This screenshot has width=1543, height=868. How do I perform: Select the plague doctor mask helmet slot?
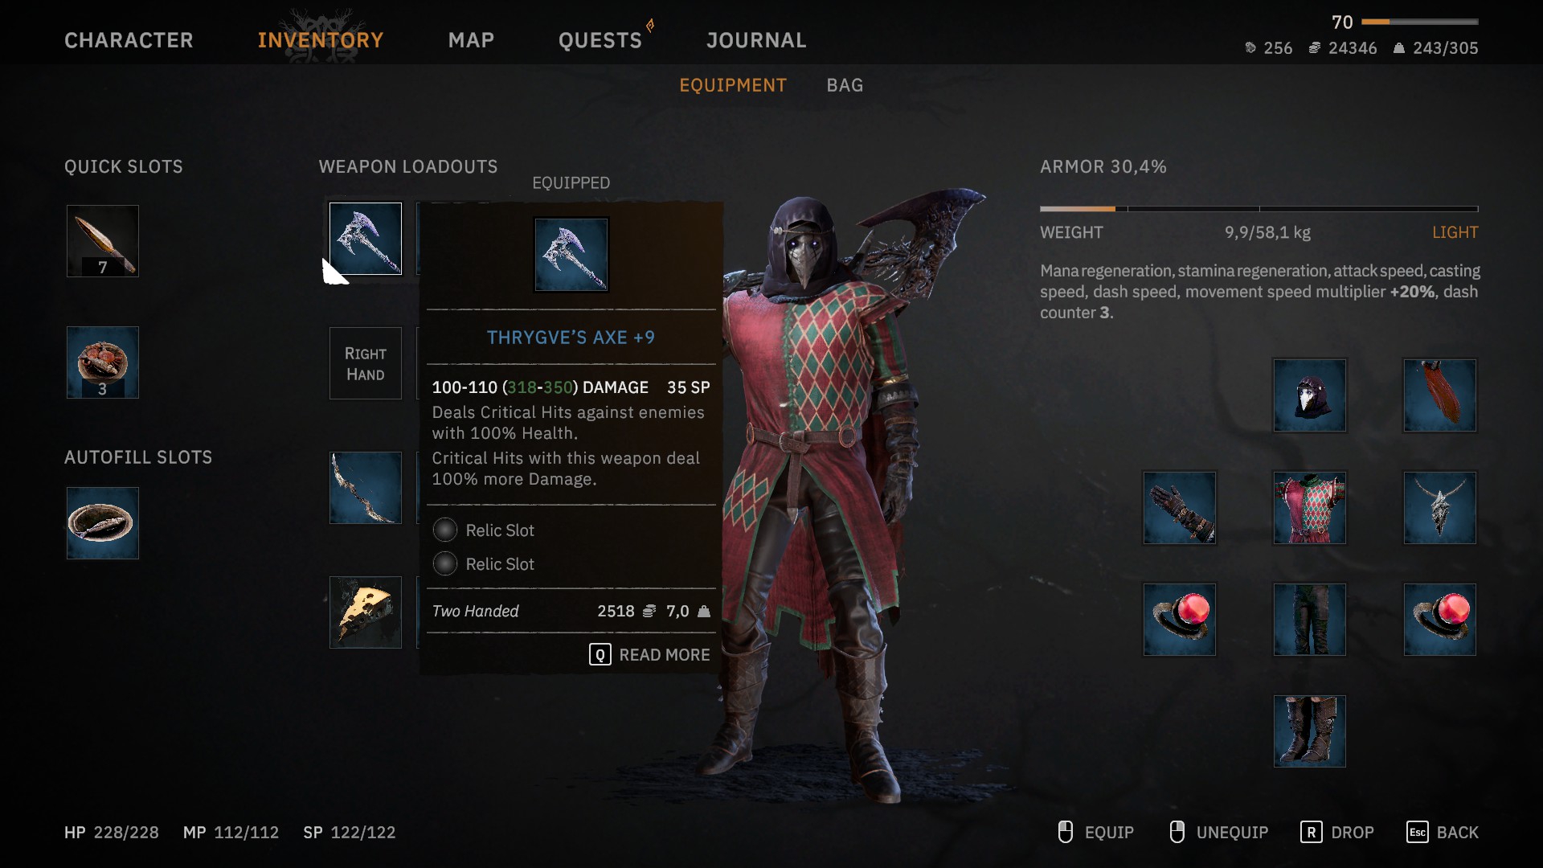[x=1309, y=395]
